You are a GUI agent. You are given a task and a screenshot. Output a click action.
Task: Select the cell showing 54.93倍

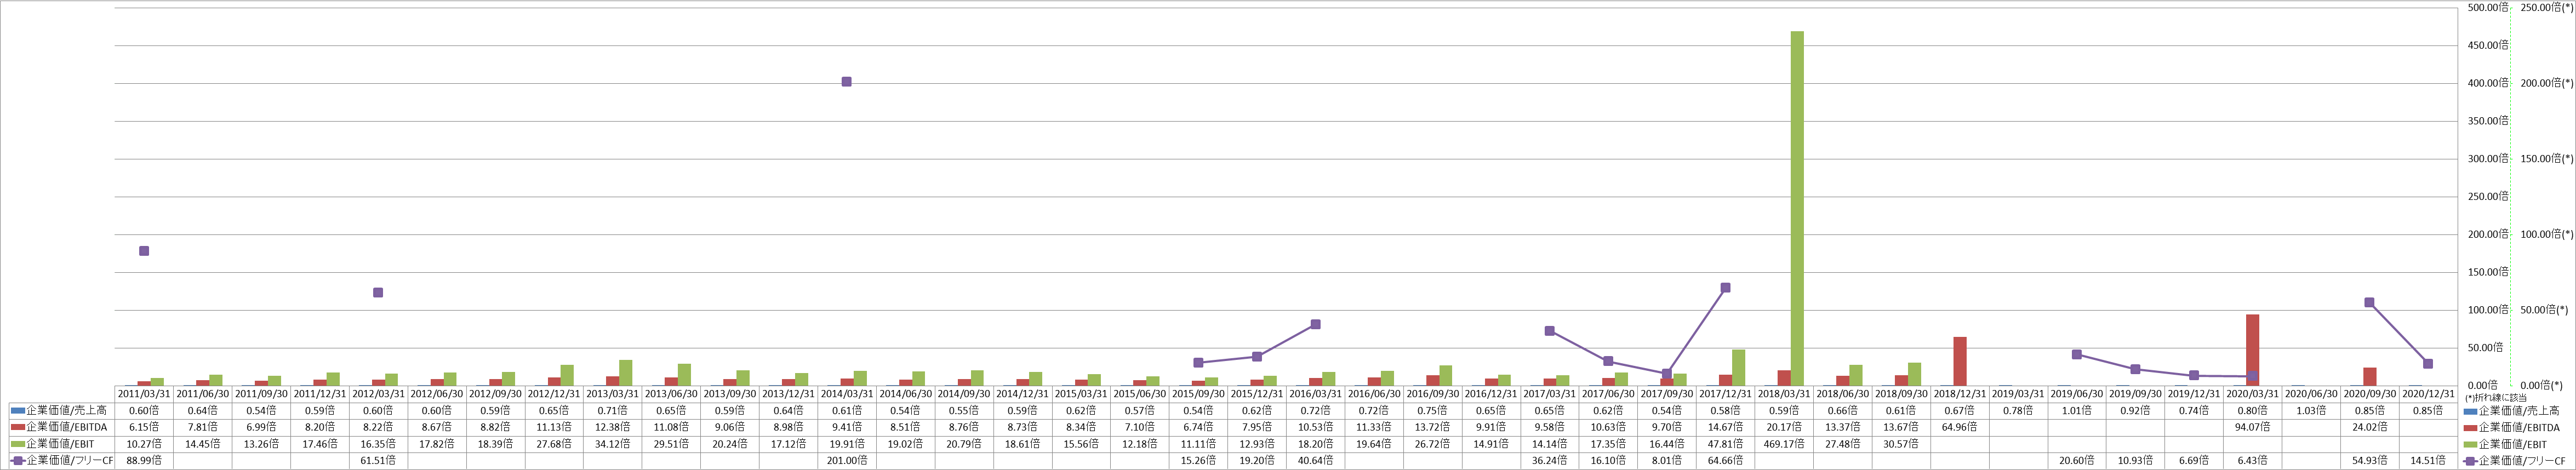(2369, 461)
